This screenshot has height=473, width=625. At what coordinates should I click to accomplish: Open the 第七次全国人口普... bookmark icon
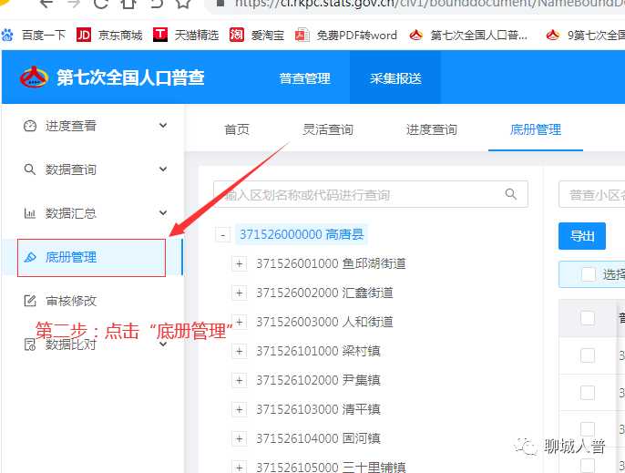click(416, 36)
